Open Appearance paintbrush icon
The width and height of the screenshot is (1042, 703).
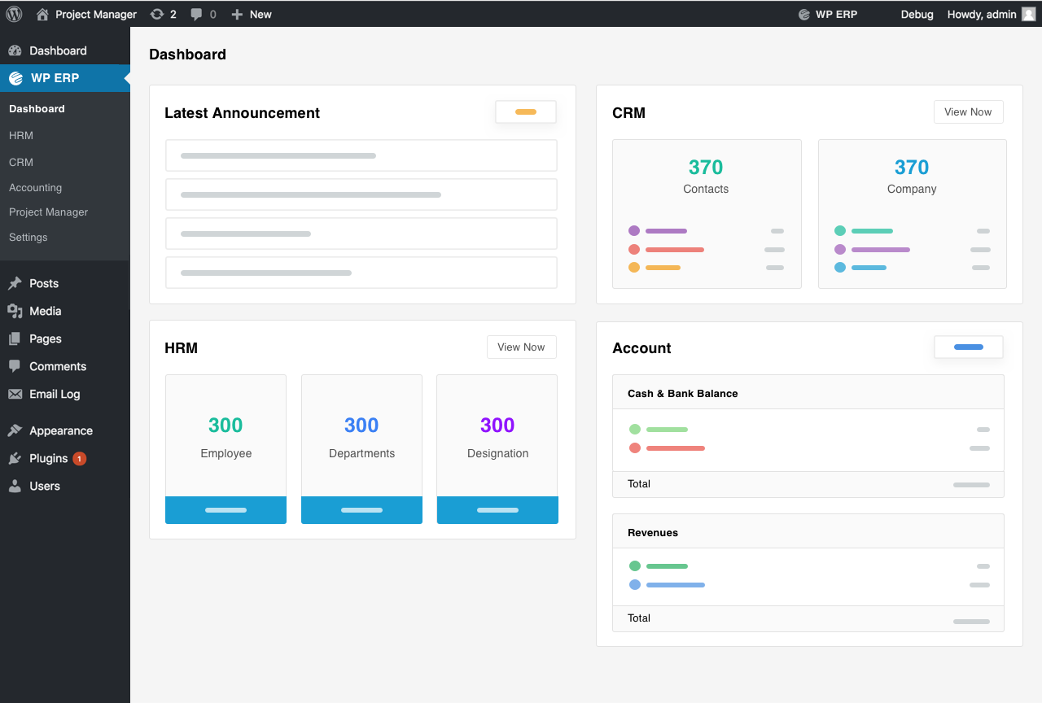15,430
